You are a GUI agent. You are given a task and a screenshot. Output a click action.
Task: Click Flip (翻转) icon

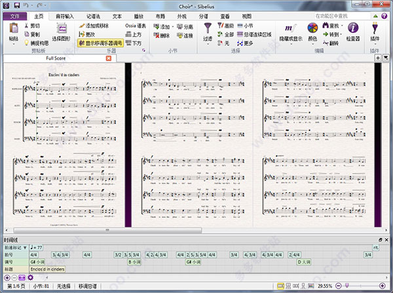pos(326,43)
